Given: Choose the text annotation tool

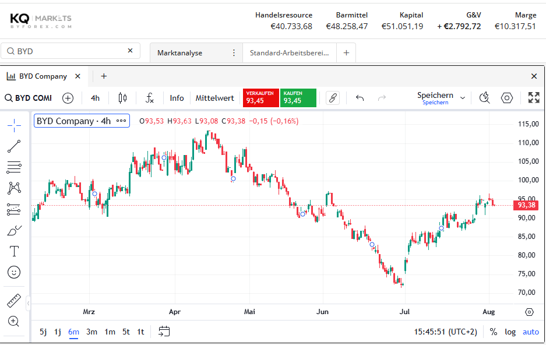Looking at the screenshot, I should tap(14, 251).
